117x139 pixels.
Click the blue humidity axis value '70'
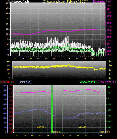(5, 99)
